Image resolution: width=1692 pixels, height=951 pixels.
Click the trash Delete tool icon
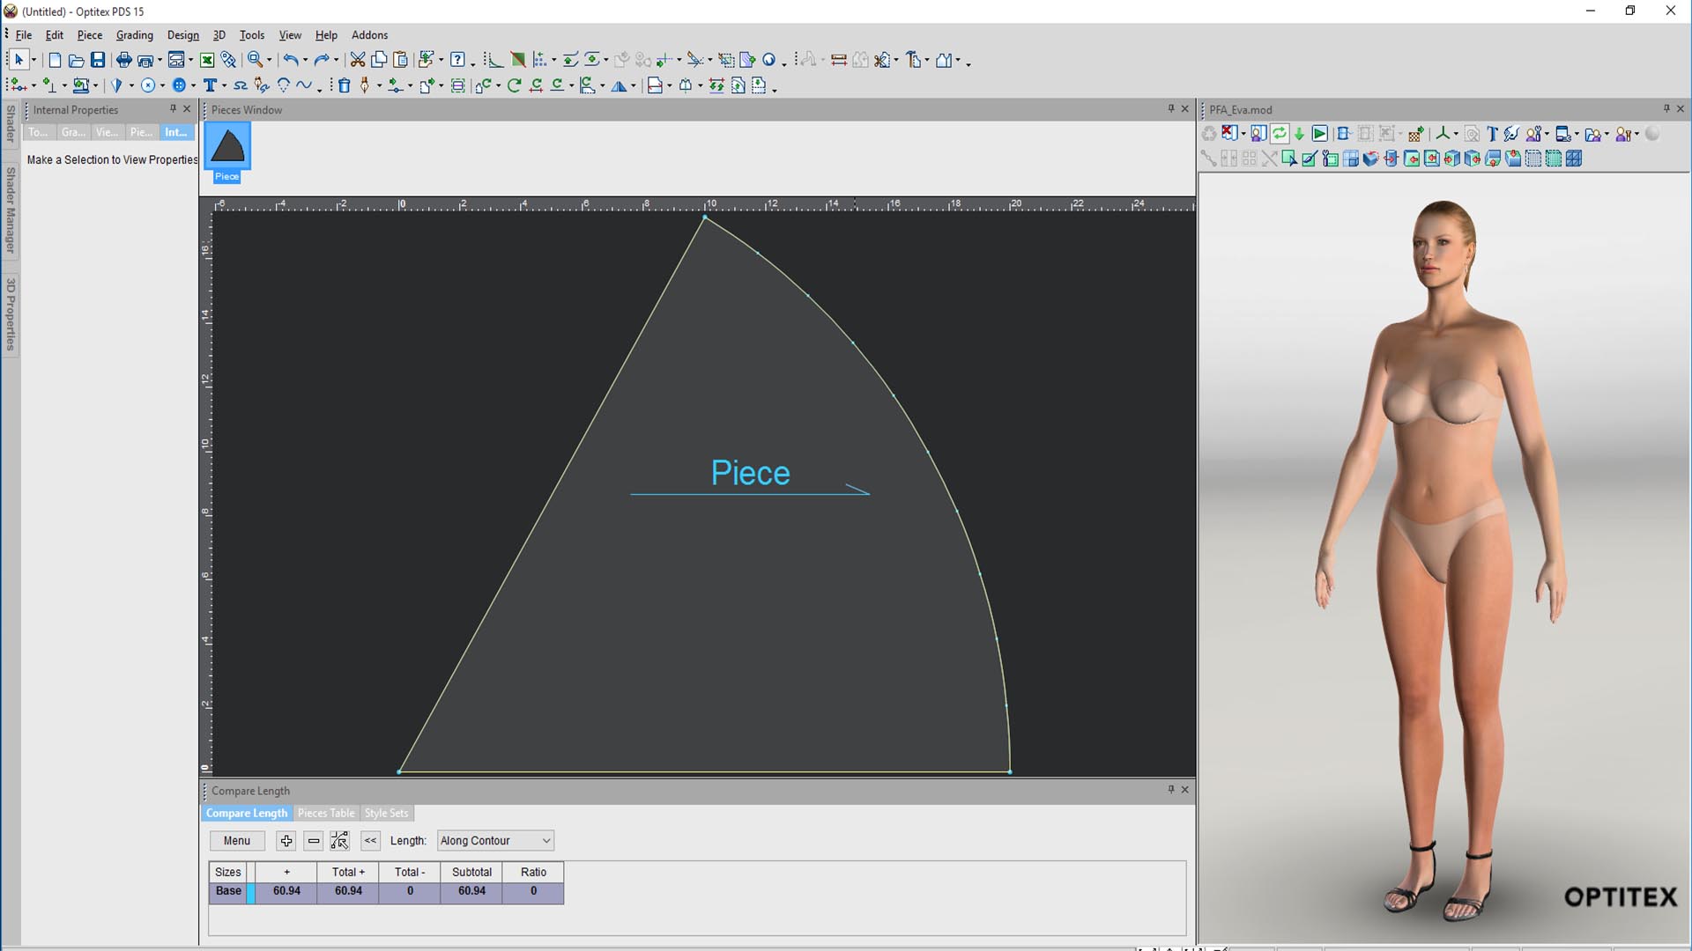point(345,85)
